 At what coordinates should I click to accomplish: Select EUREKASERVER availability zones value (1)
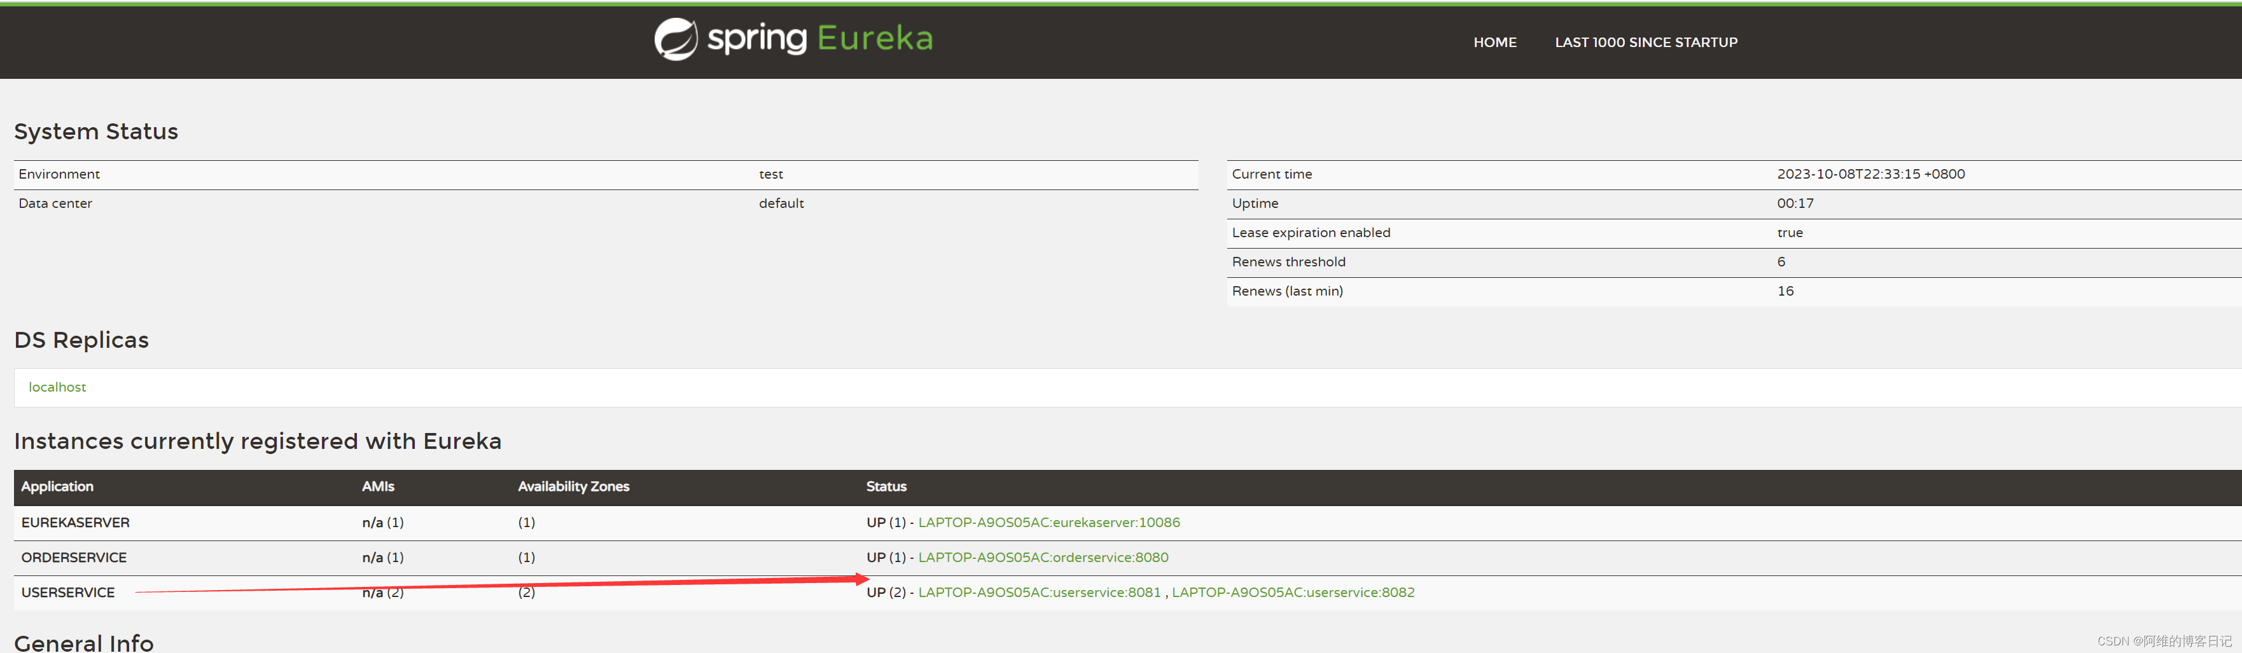tap(527, 523)
